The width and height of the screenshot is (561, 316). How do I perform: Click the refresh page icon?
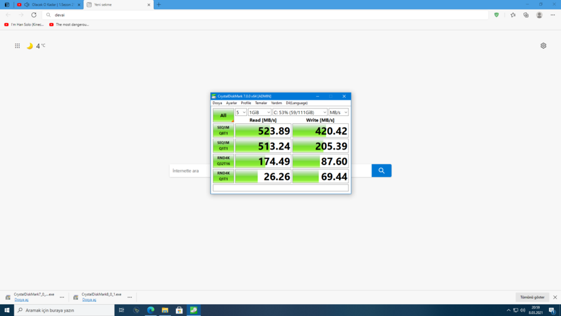pos(34,15)
